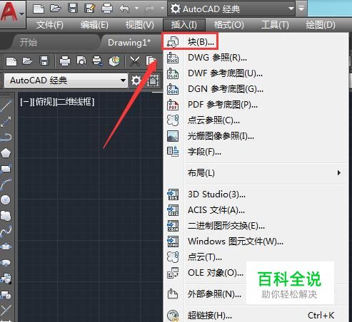Image resolution: width=352 pixels, height=322 pixels.
Task: Choose 点云参照(C)... menu item
Action: point(256,120)
